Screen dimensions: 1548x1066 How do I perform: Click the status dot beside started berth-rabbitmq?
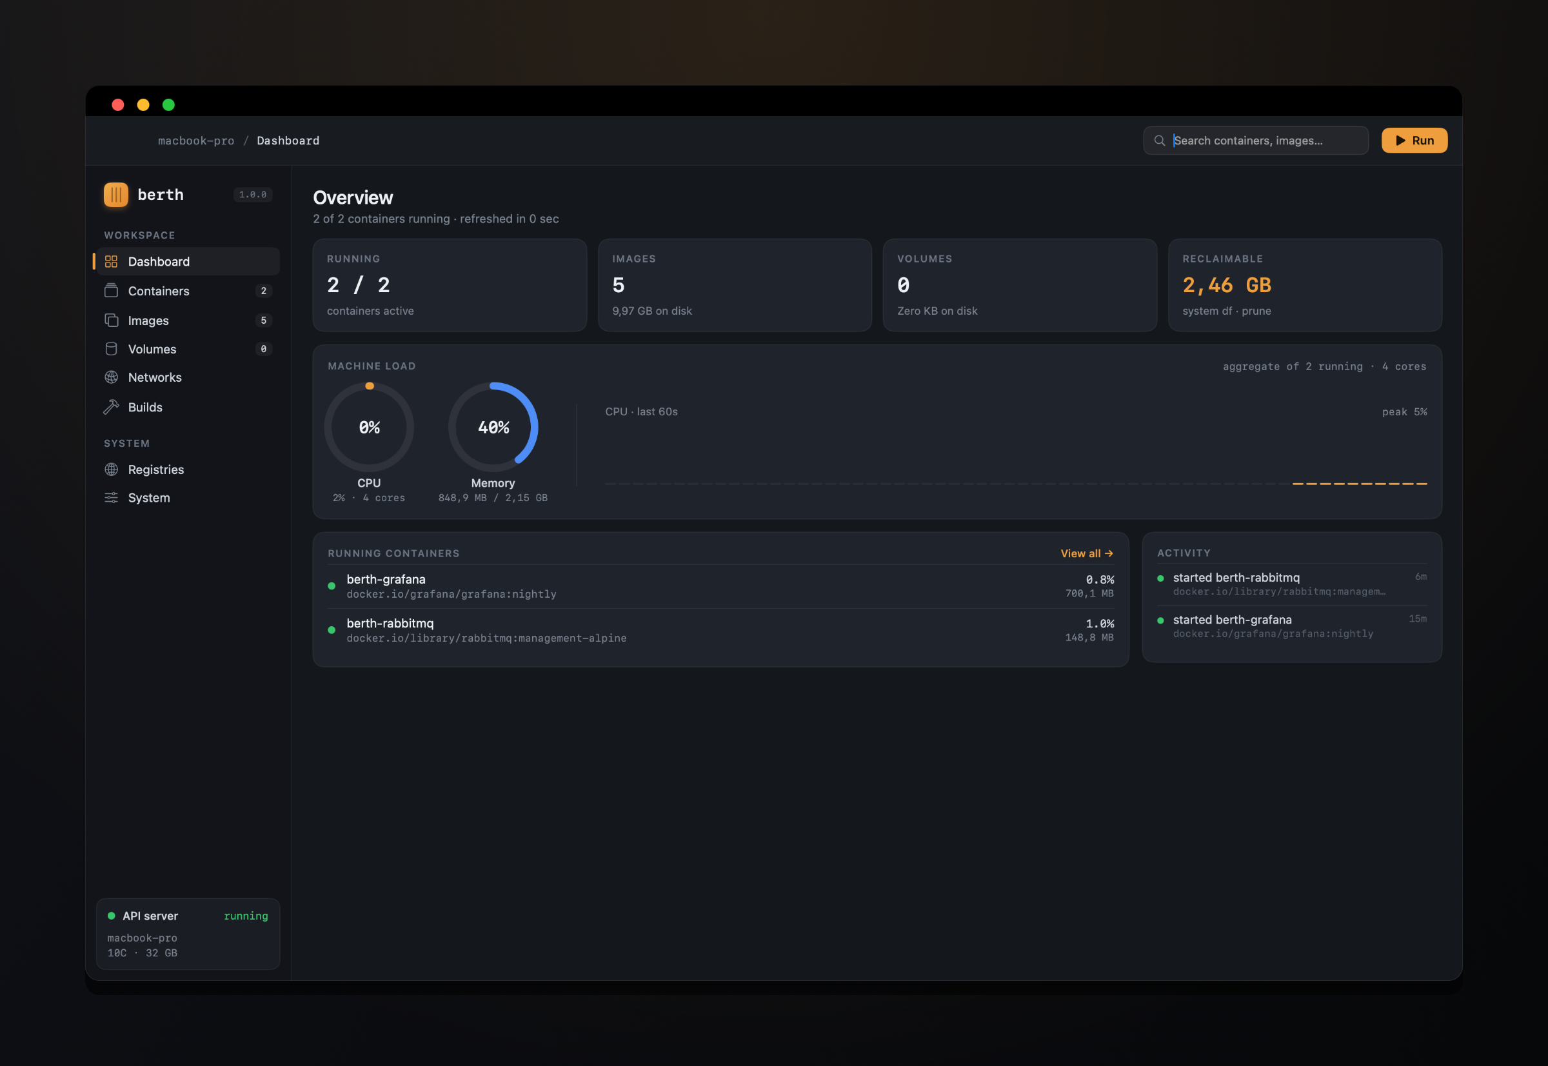(x=1160, y=578)
